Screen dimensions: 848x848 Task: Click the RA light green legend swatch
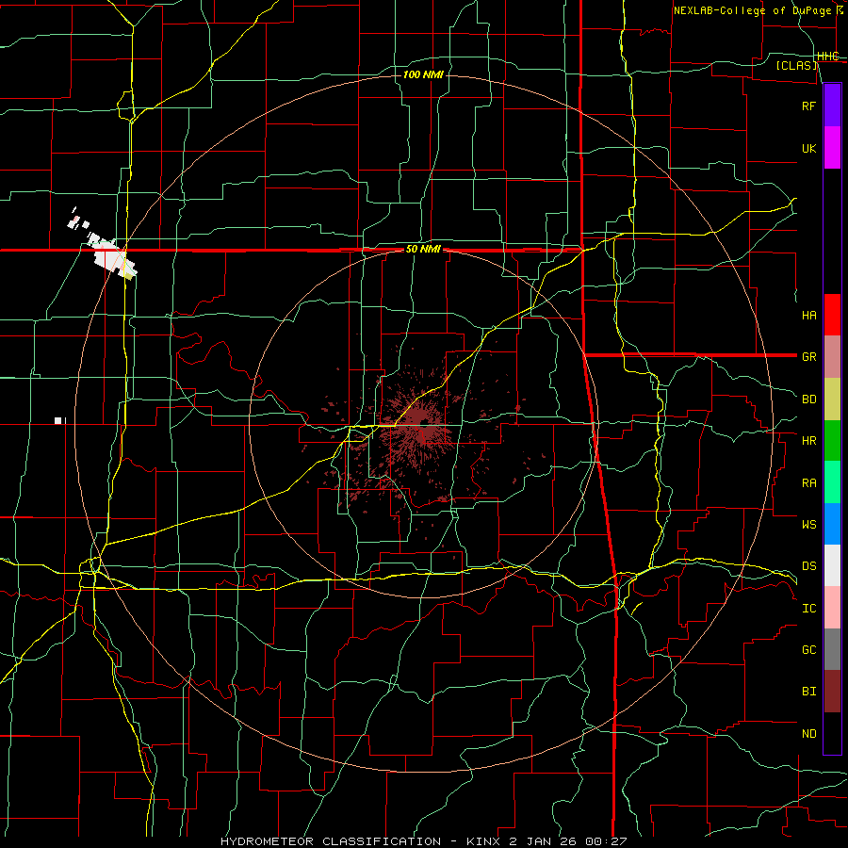click(832, 482)
